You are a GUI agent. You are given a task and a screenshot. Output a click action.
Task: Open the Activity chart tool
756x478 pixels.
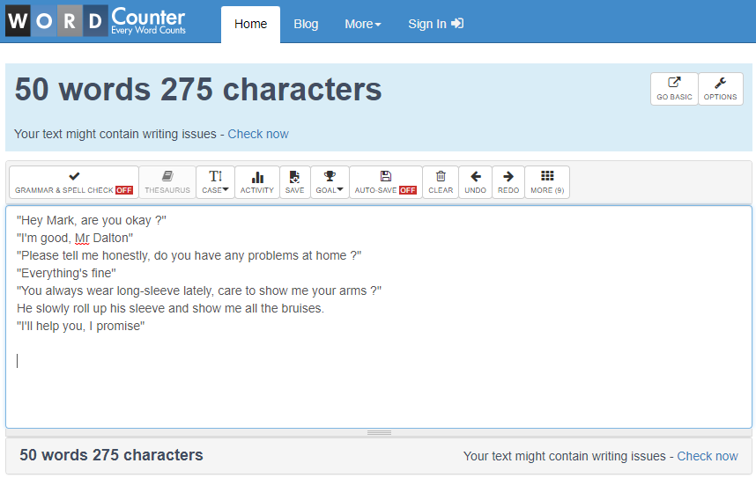257,182
